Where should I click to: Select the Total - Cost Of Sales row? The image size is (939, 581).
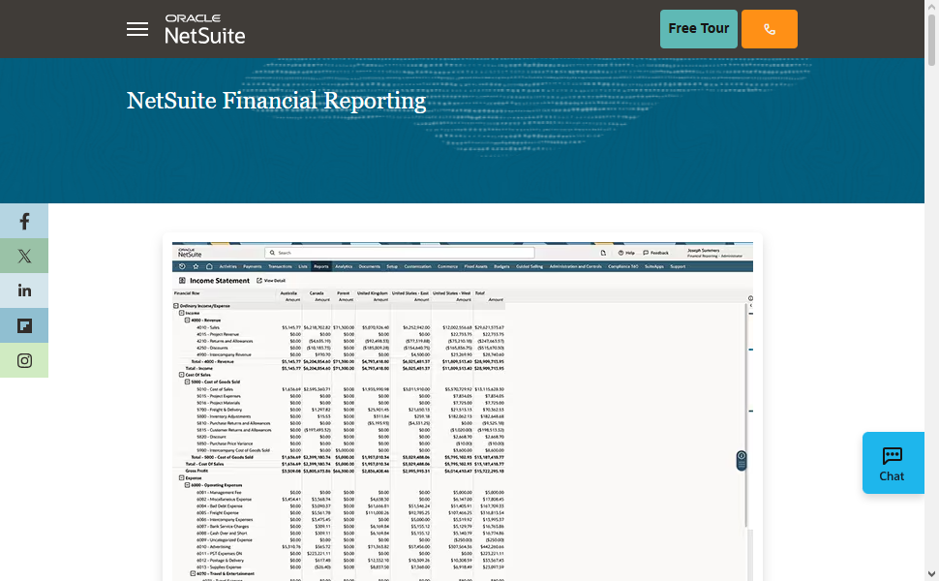click(339, 464)
